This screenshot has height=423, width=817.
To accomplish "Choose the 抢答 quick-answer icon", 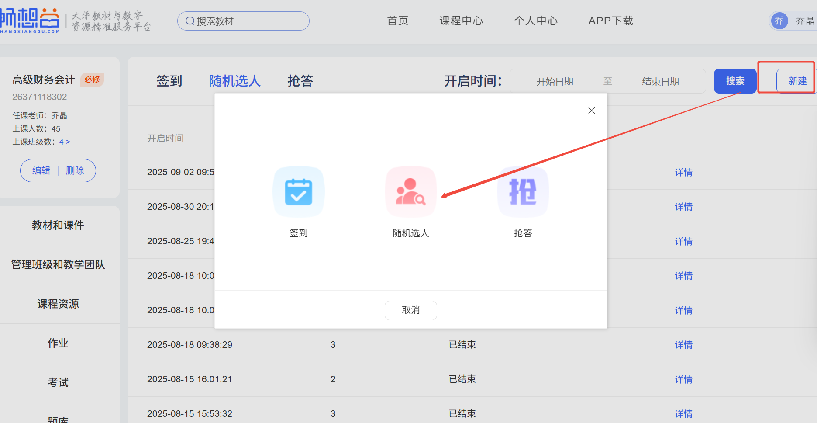I will pyautogui.click(x=523, y=192).
